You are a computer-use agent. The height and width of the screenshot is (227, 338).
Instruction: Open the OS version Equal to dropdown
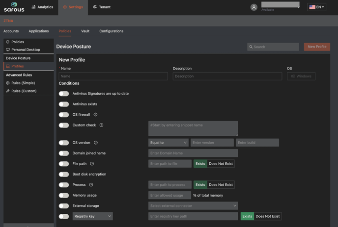point(168,143)
